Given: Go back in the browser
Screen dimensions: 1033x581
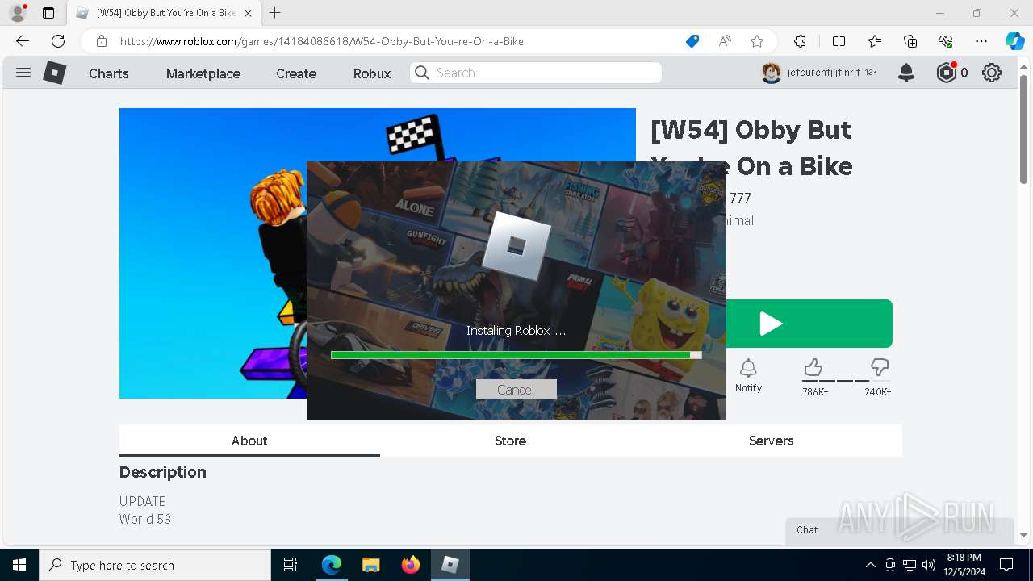Looking at the screenshot, I should (x=22, y=41).
